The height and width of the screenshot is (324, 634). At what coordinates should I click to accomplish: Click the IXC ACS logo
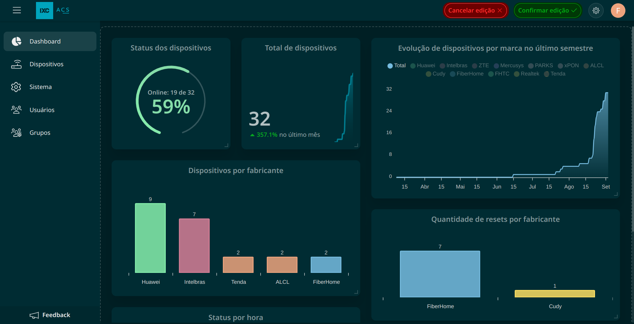tap(53, 10)
